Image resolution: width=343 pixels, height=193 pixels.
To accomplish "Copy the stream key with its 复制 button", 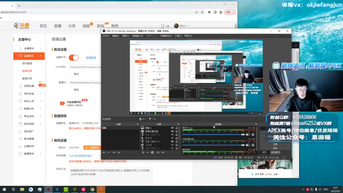I will 76,90.
